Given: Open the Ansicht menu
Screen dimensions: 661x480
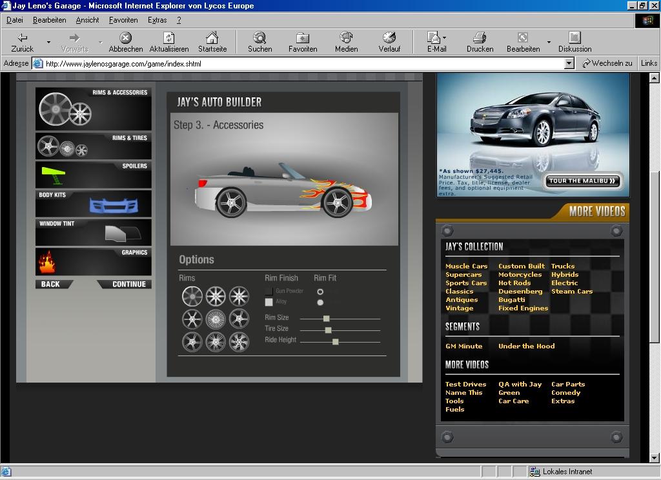Looking at the screenshot, I should [87, 20].
